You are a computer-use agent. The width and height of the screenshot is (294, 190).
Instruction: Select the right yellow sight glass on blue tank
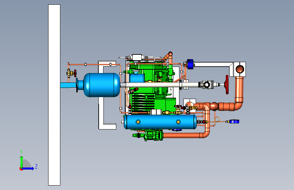point(178,122)
